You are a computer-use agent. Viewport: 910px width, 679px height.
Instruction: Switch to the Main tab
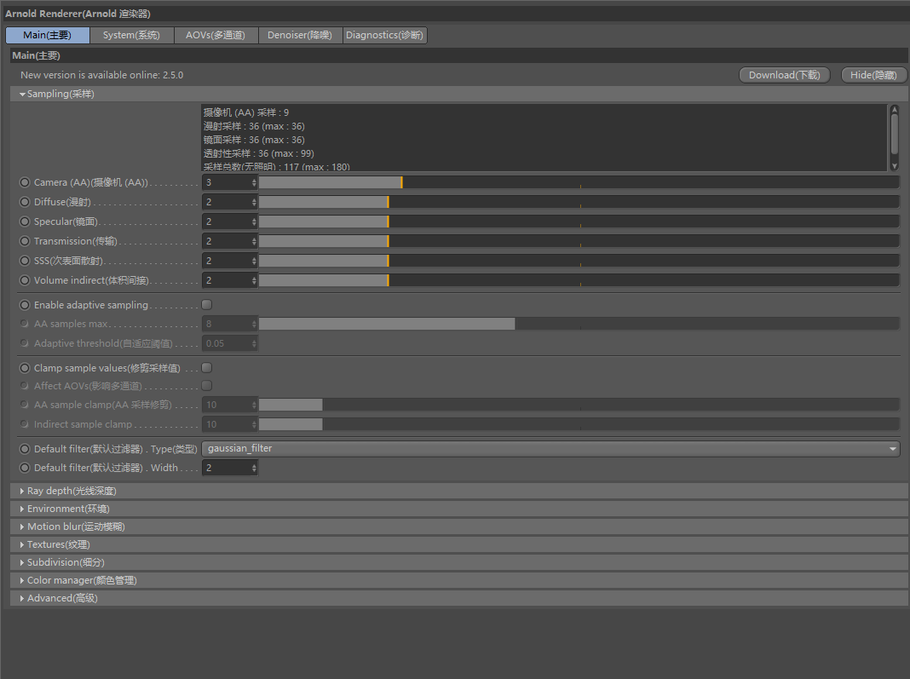(48, 36)
